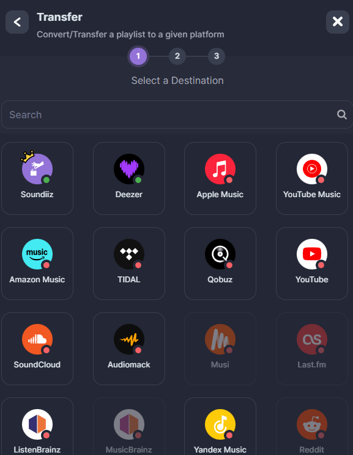353x455 pixels.
Task: Close the Transfer dialog
Action: click(x=338, y=22)
